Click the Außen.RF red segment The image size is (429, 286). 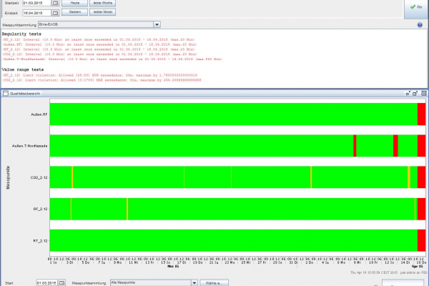pos(421,114)
